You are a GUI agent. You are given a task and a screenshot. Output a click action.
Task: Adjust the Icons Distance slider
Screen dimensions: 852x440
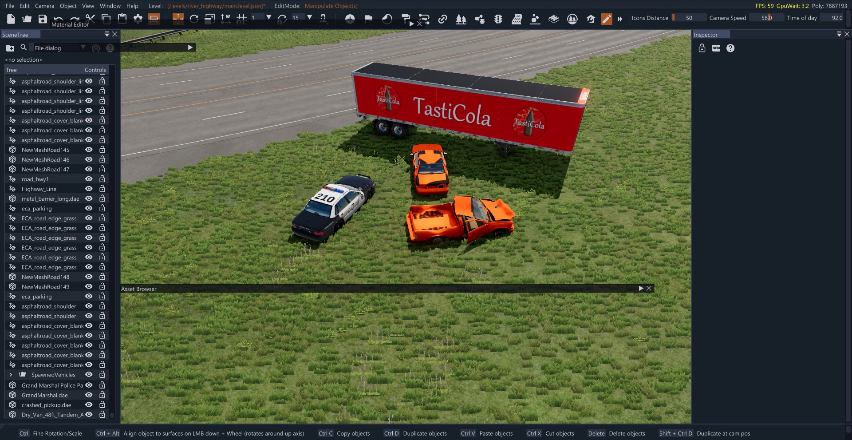point(689,18)
